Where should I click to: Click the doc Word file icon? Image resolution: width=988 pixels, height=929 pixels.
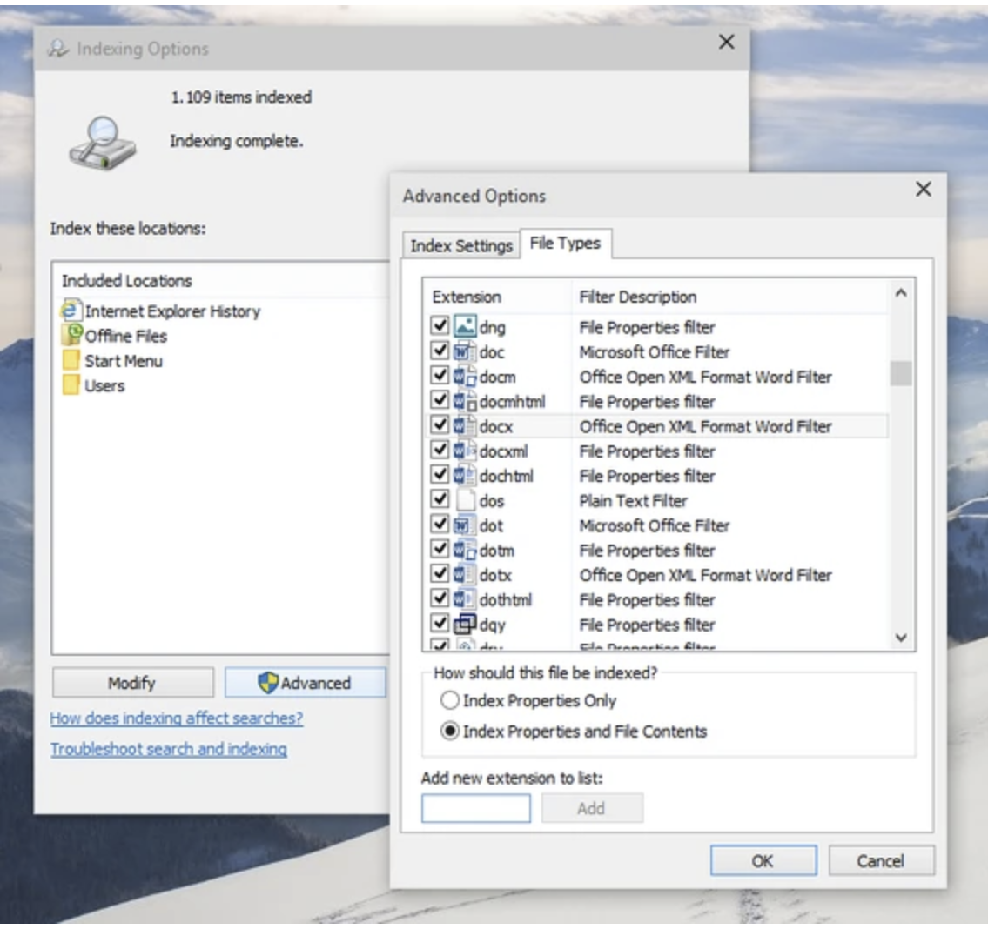tap(465, 351)
